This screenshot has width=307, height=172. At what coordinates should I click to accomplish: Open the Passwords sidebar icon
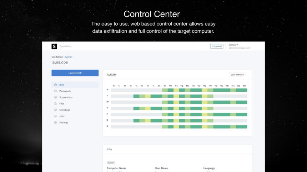(x=55, y=91)
